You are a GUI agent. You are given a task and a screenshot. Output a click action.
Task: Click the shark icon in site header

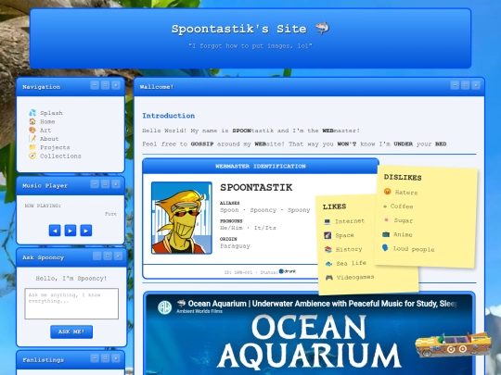(322, 28)
